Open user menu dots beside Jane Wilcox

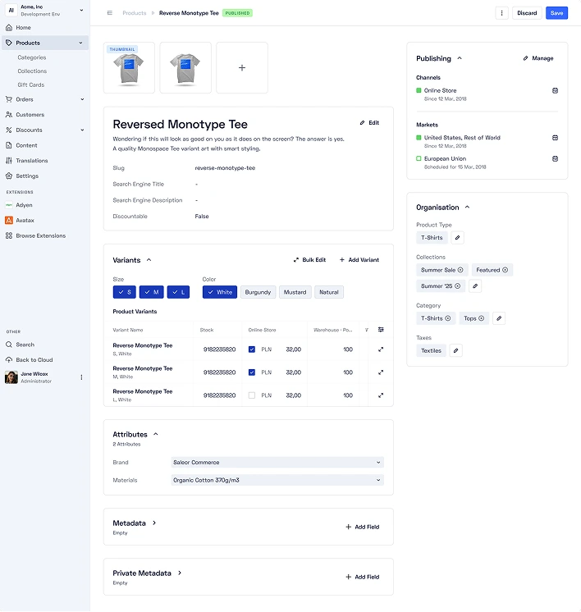pyautogui.click(x=81, y=377)
